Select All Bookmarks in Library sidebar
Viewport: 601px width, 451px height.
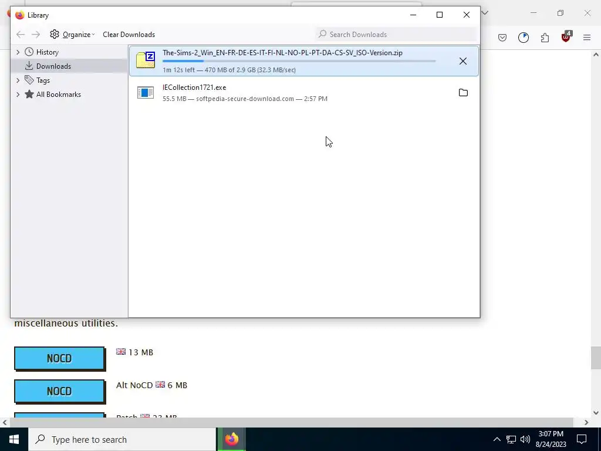coord(58,95)
